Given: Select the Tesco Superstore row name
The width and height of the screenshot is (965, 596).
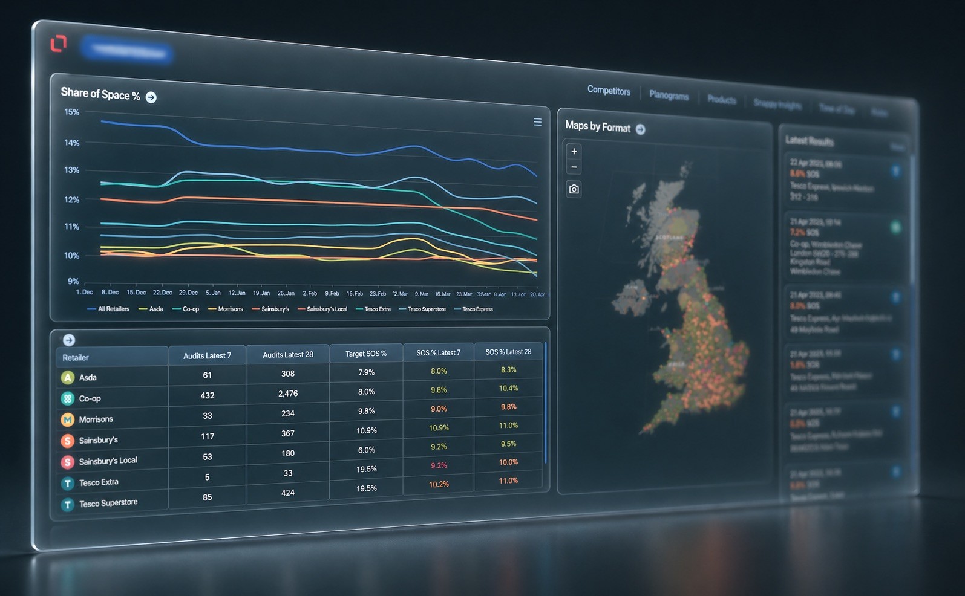Looking at the screenshot, I should (108, 502).
